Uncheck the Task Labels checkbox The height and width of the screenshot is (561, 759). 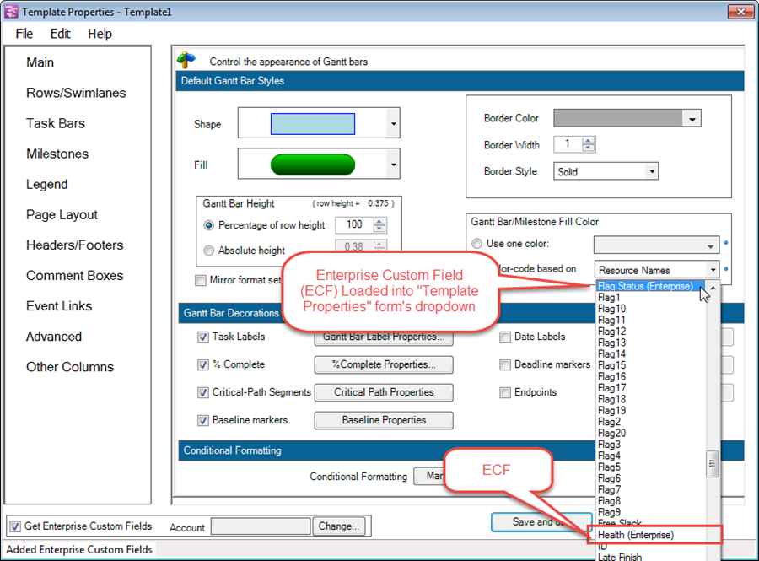pyautogui.click(x=202, y=337)
